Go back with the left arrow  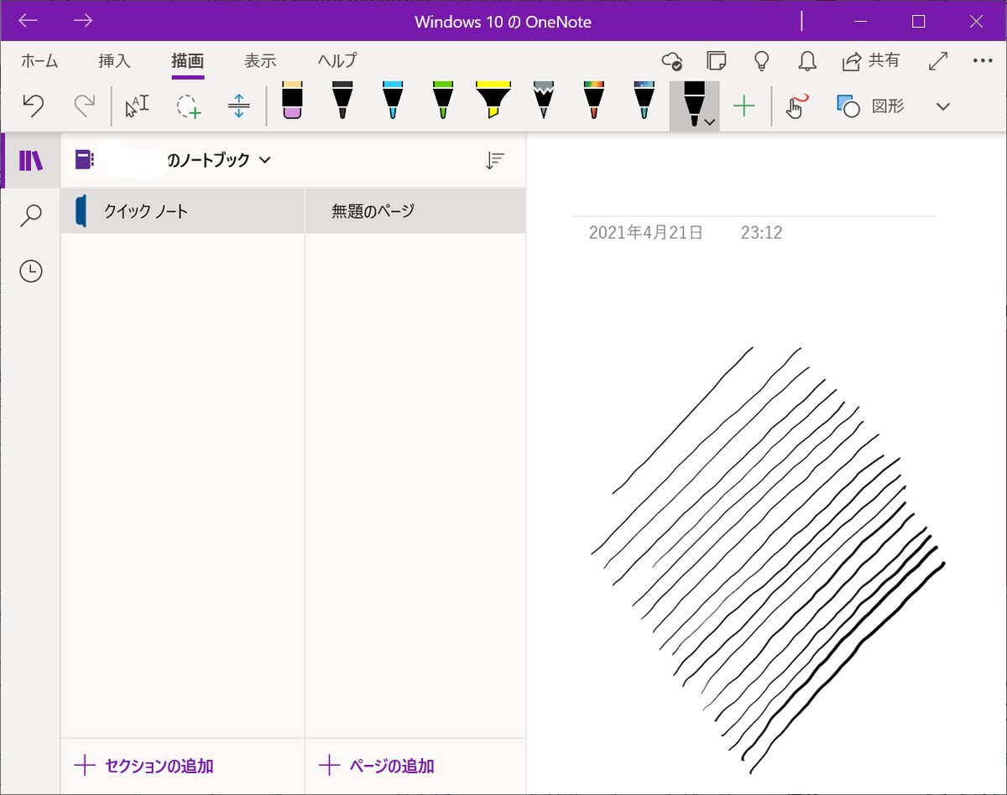(x=29, y=21)
